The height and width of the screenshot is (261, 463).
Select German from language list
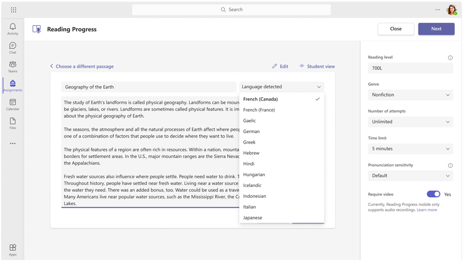tap(282, 131)
